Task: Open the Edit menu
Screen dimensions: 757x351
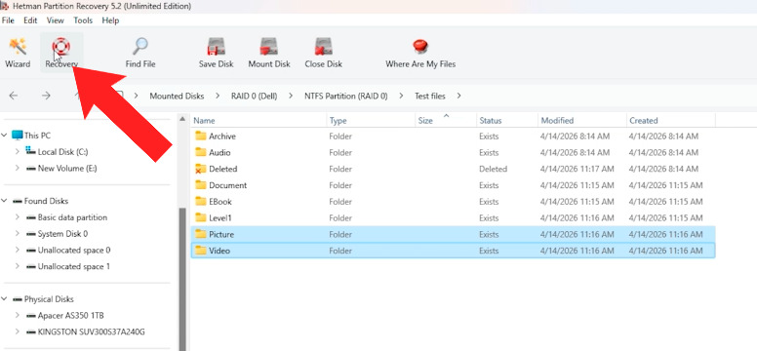Action: pyautogui.click(x=30, y=20)
